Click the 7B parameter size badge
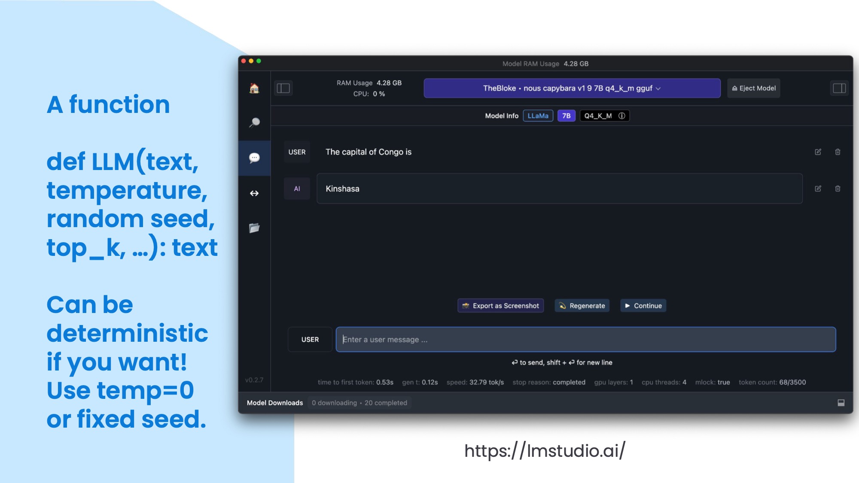 (x=567, y=115)
